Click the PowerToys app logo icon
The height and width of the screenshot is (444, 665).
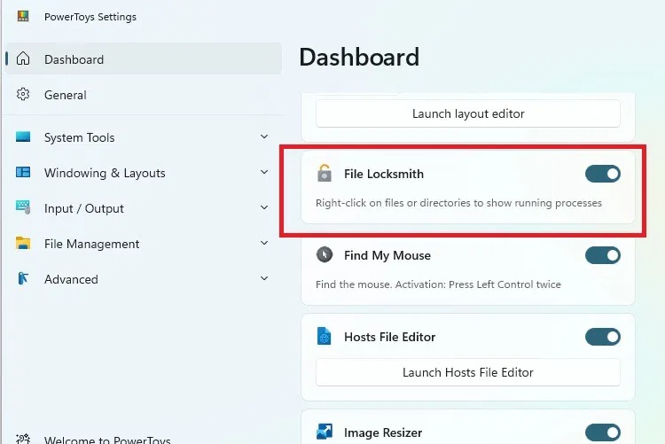point(23,16)
